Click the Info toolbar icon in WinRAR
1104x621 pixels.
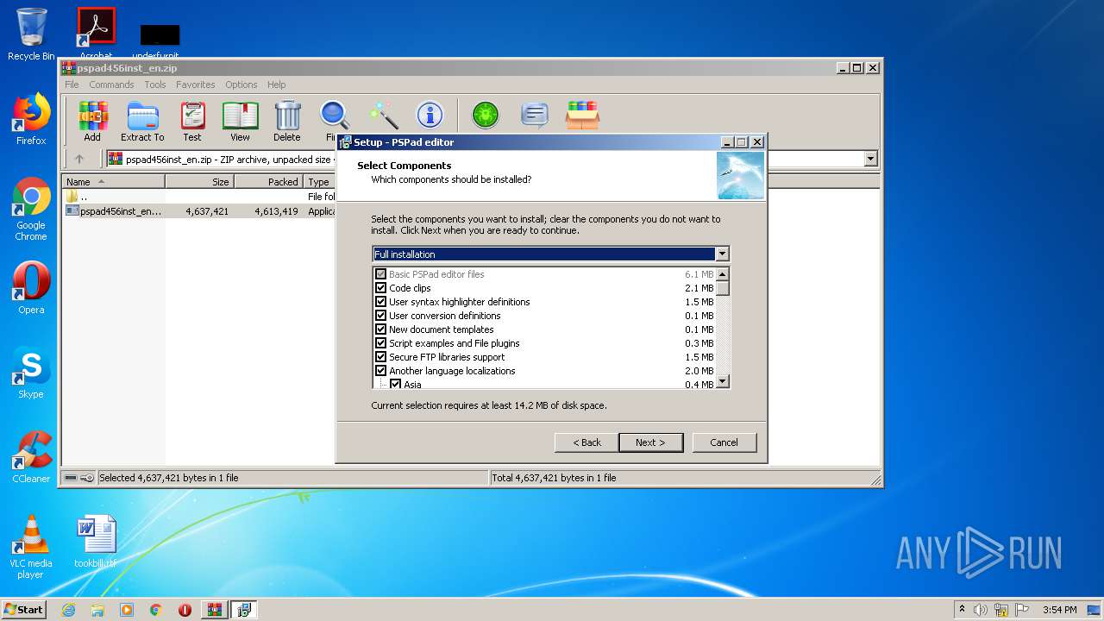click(430, 115)
